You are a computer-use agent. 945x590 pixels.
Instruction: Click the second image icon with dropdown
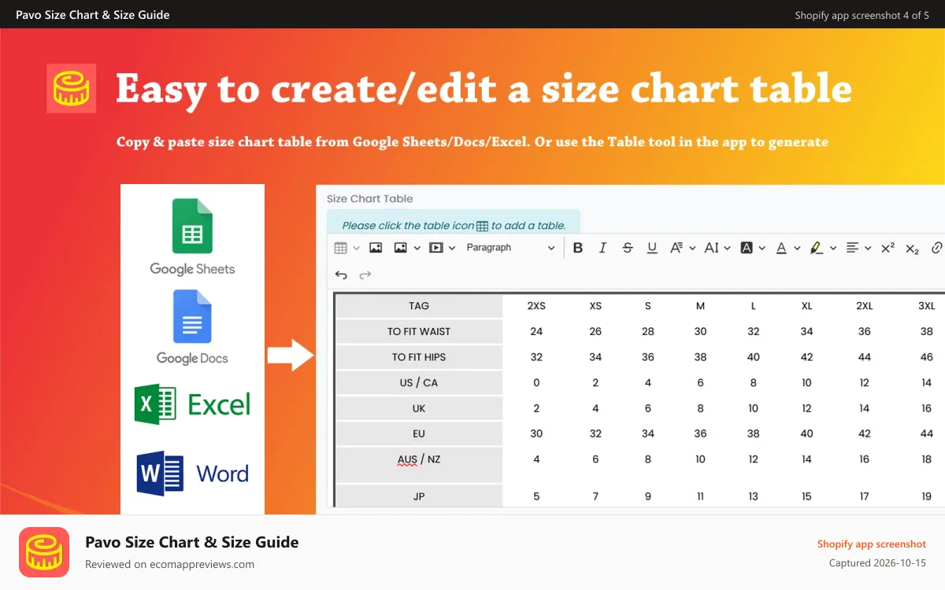click(400, 248)
